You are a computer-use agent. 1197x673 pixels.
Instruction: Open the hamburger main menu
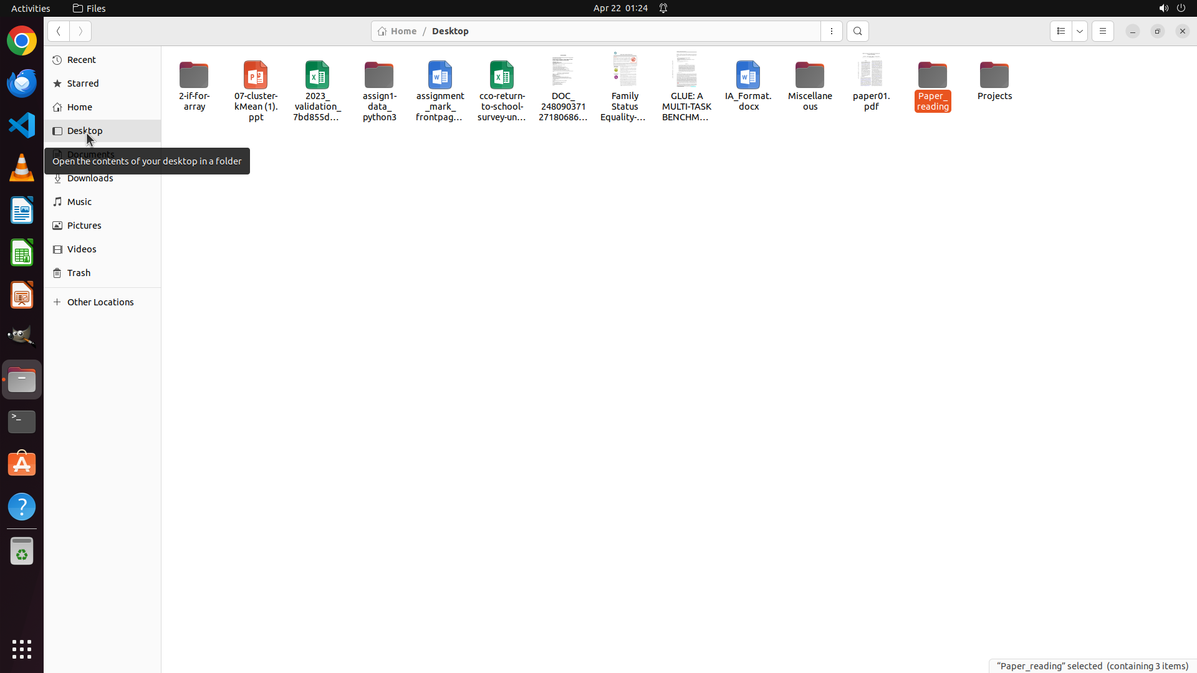pyautogui.click(x=1102, y=31)
